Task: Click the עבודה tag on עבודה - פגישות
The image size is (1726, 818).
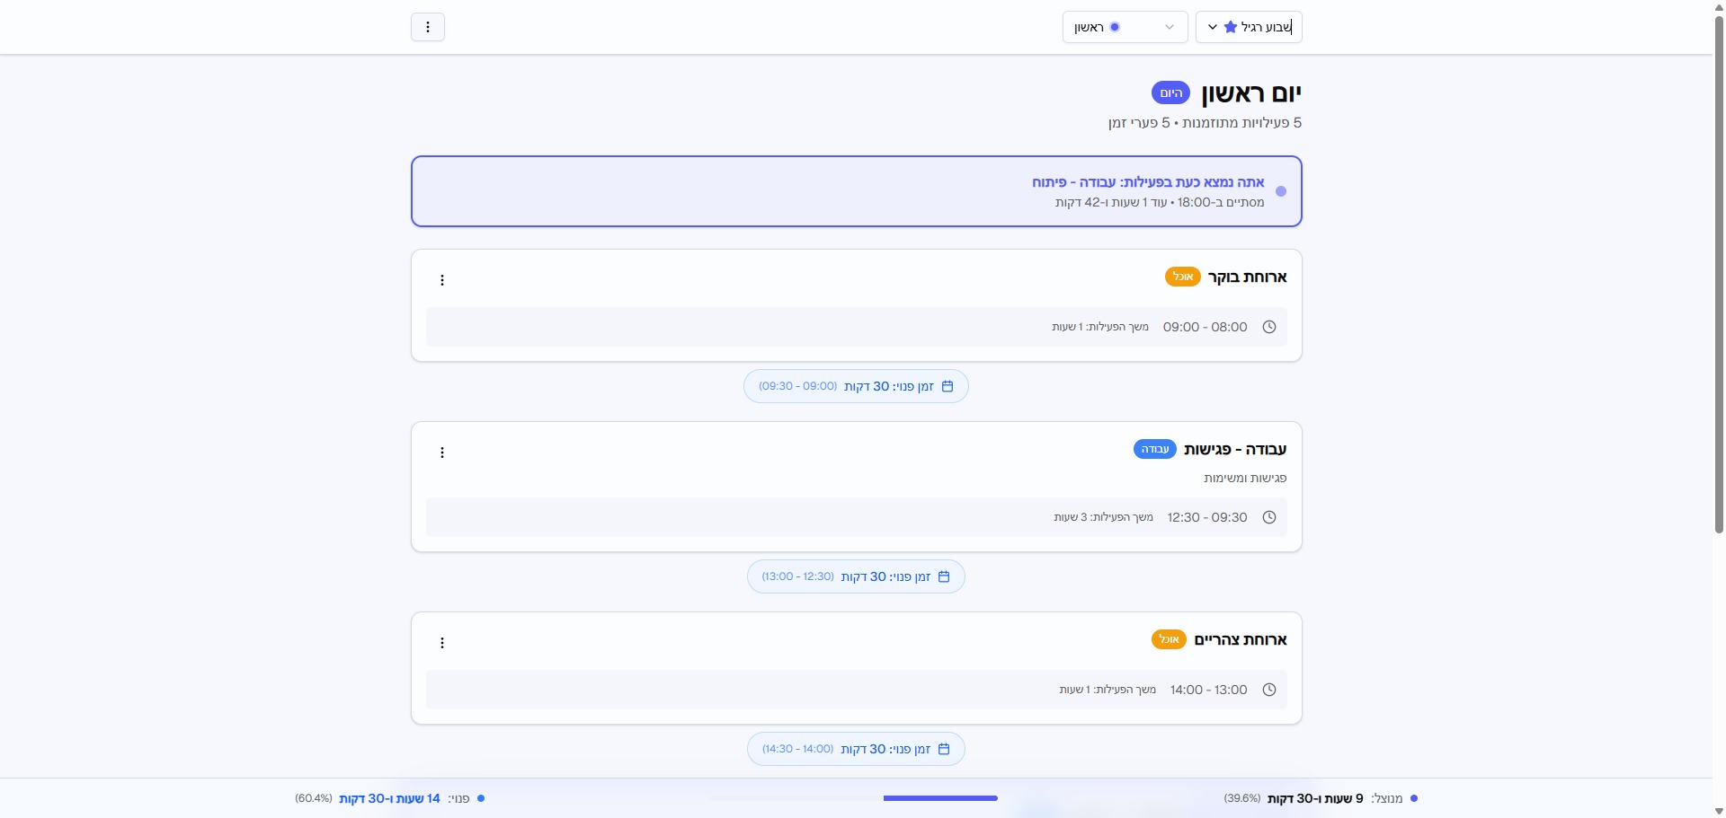Action: pos(1155,449)
